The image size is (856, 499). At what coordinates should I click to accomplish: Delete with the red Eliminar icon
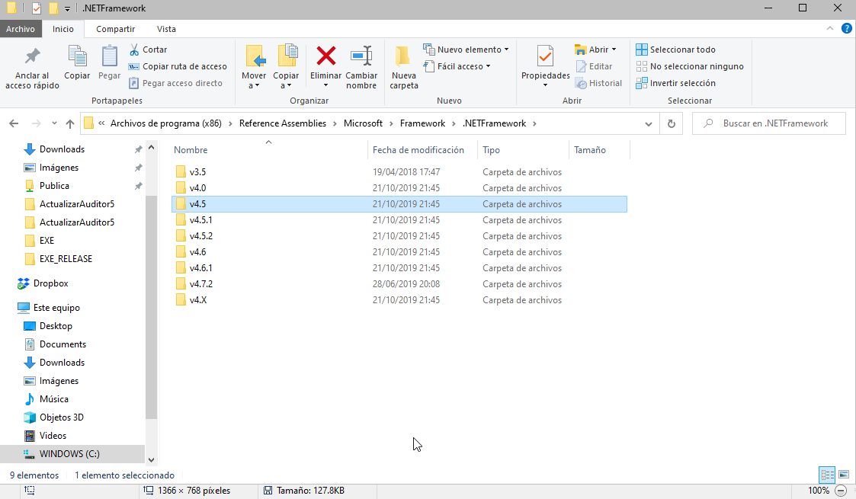326,56
